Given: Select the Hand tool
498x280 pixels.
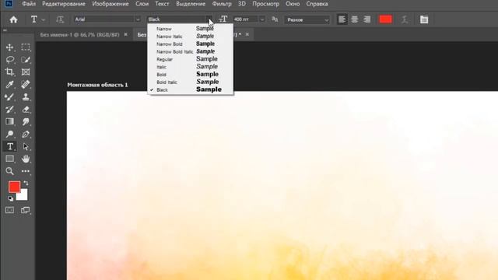Looking at the screenshot, I should [26, 159].
